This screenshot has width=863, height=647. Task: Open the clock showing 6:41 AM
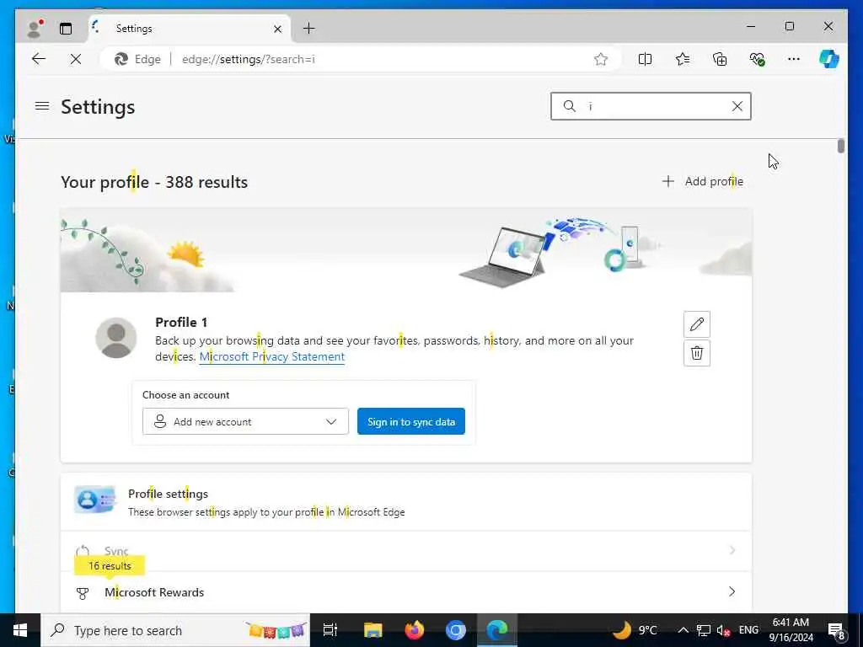click(x=791, y=630)
